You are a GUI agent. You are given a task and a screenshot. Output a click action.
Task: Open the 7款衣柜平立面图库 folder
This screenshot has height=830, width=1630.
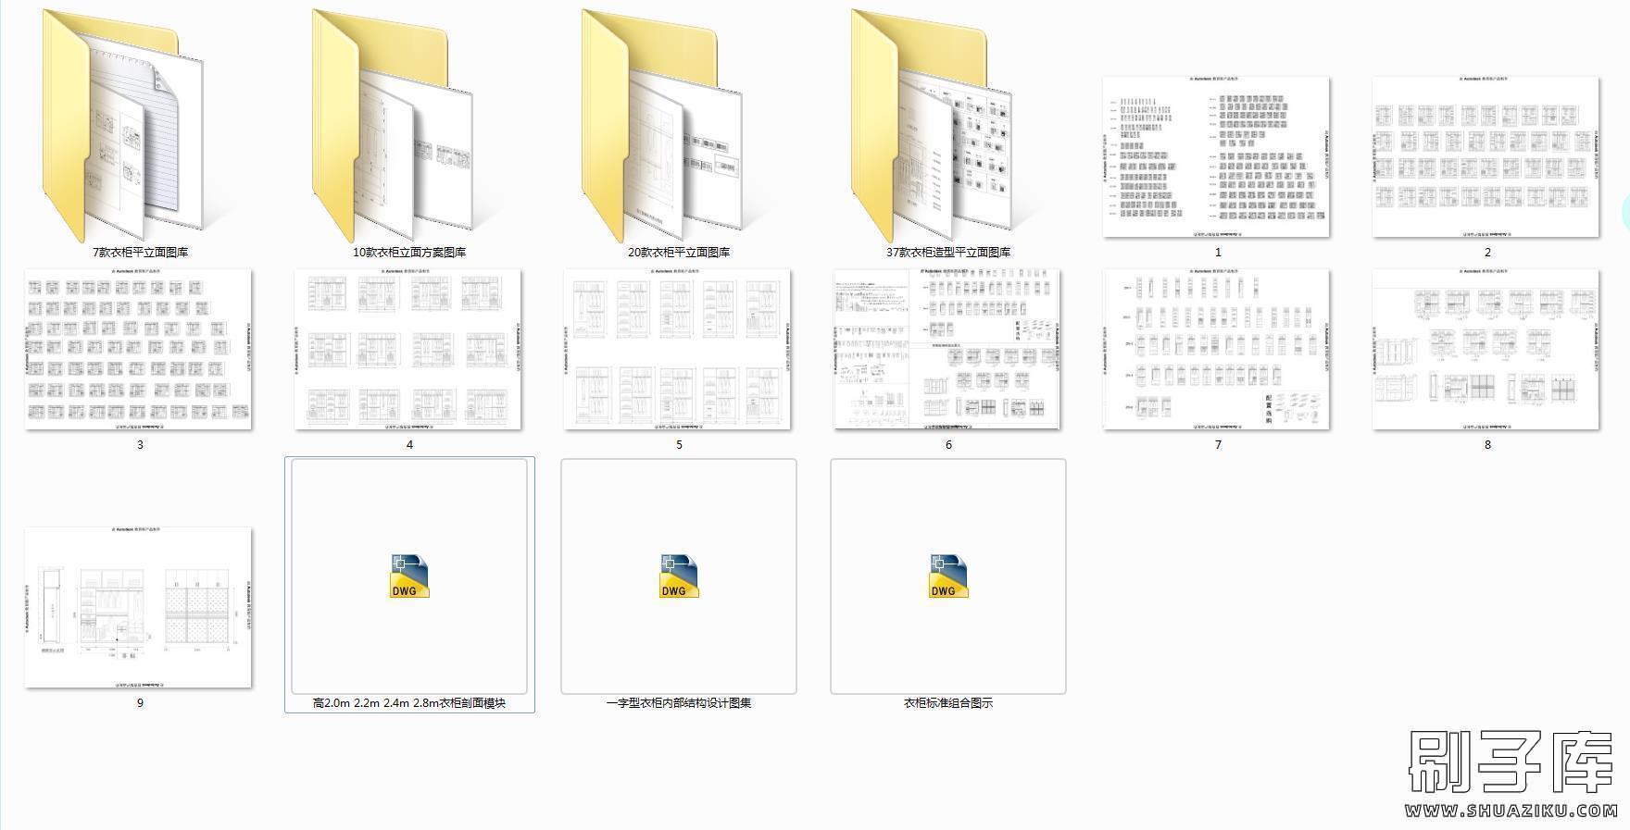[123, 130]
